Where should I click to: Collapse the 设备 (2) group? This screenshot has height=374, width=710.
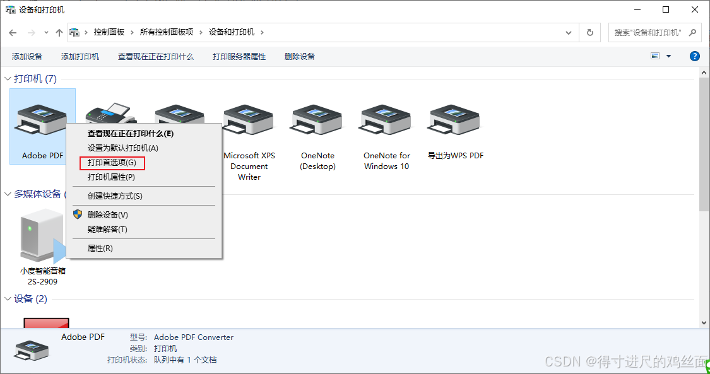pyautogui.click(x=8, y=299)
